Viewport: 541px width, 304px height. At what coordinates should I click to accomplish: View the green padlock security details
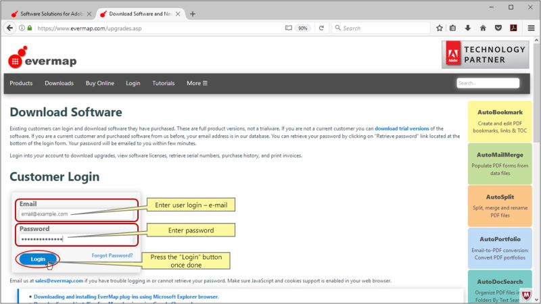point(30,28)
